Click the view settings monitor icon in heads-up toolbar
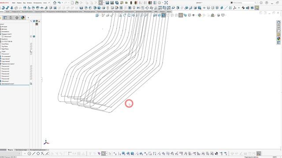282x158 pixels. pyautogui.click(x=223, y=15)
